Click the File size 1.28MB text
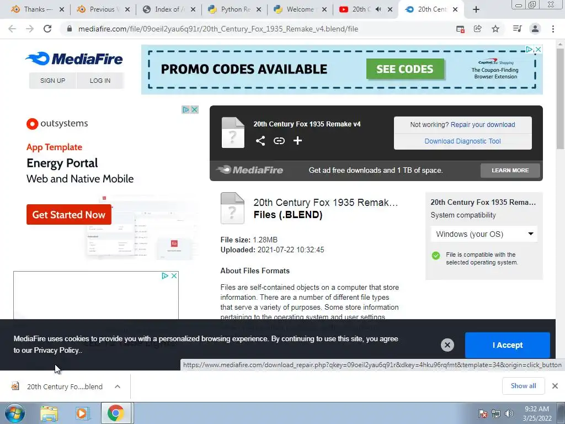 tap(249, 240)
